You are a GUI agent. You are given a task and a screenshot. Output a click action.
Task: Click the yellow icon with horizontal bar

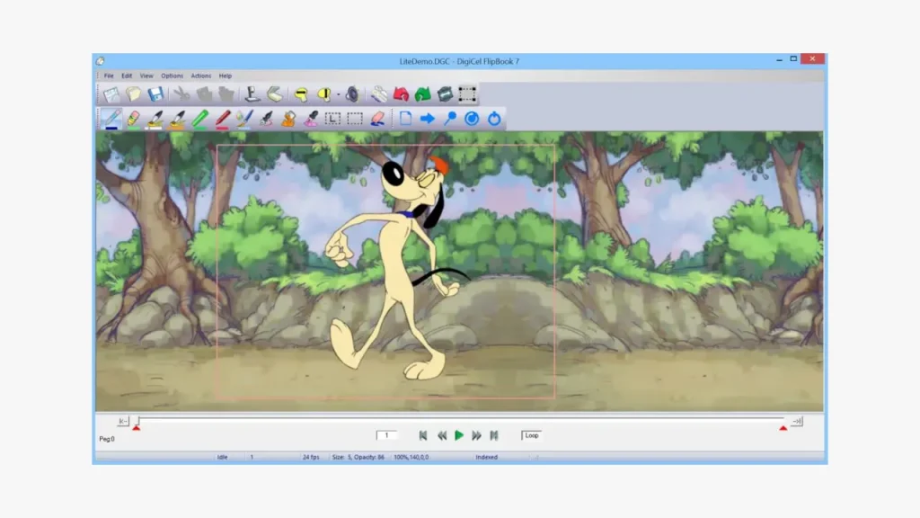pos(301,94)
